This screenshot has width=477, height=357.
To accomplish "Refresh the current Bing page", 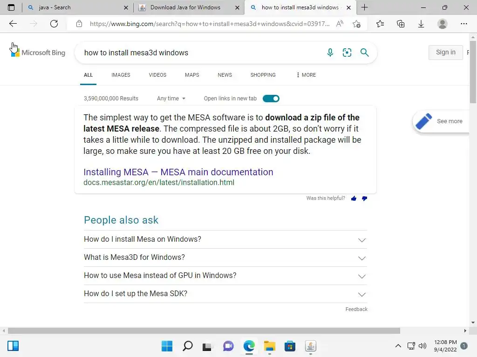I will point(54,24).
